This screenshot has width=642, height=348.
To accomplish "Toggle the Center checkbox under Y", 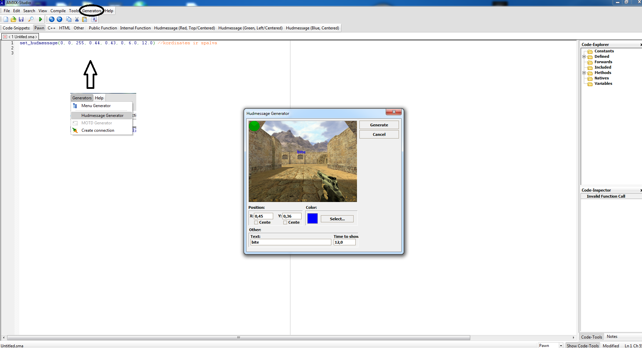I will 285,223.
